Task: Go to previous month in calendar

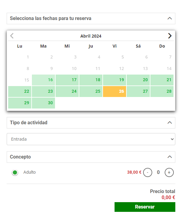Action: [x=12, y=36]
